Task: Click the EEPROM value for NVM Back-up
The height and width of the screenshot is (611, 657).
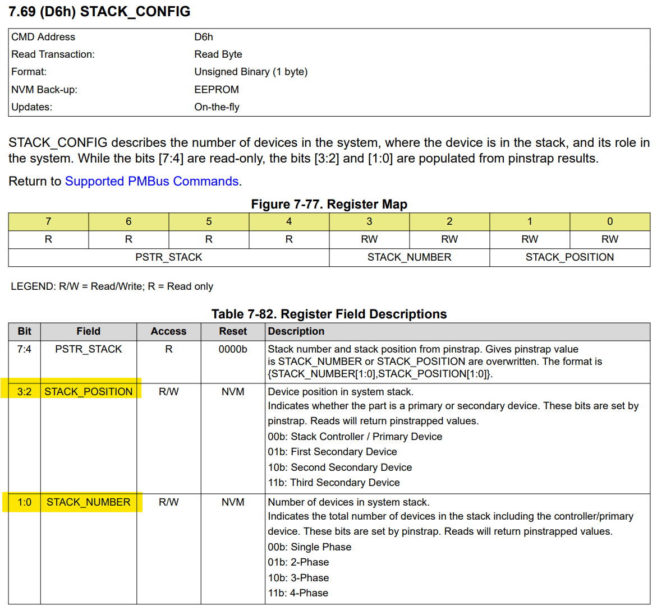Action: click(217, 90)
